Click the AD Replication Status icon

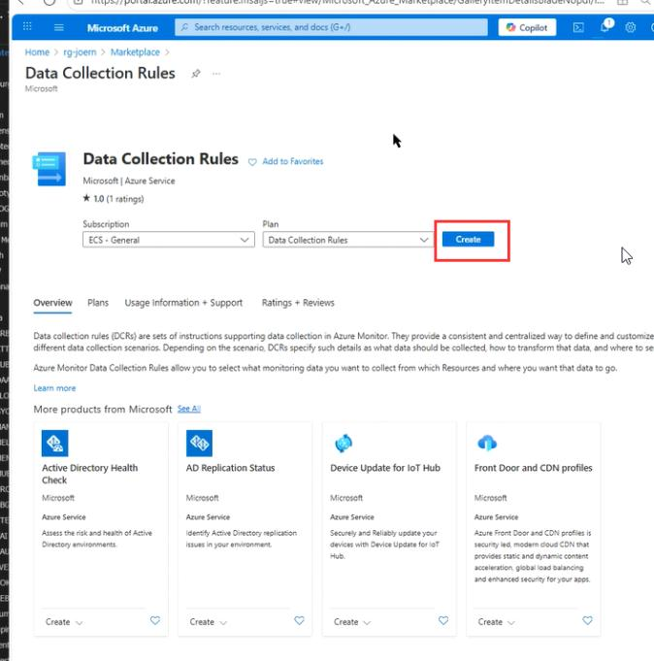click(199, 443)
